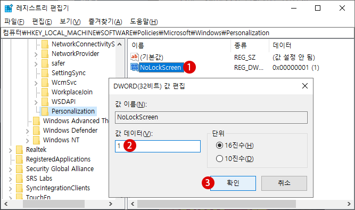
Task: Expand the Windows NT key
Action: pos(27,141)
